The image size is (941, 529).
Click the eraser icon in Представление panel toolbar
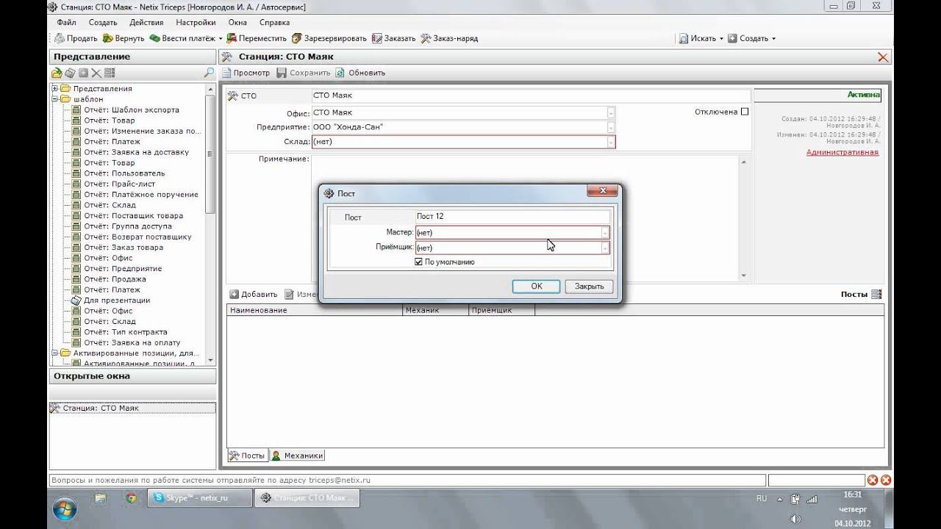(x=70, y=73)
